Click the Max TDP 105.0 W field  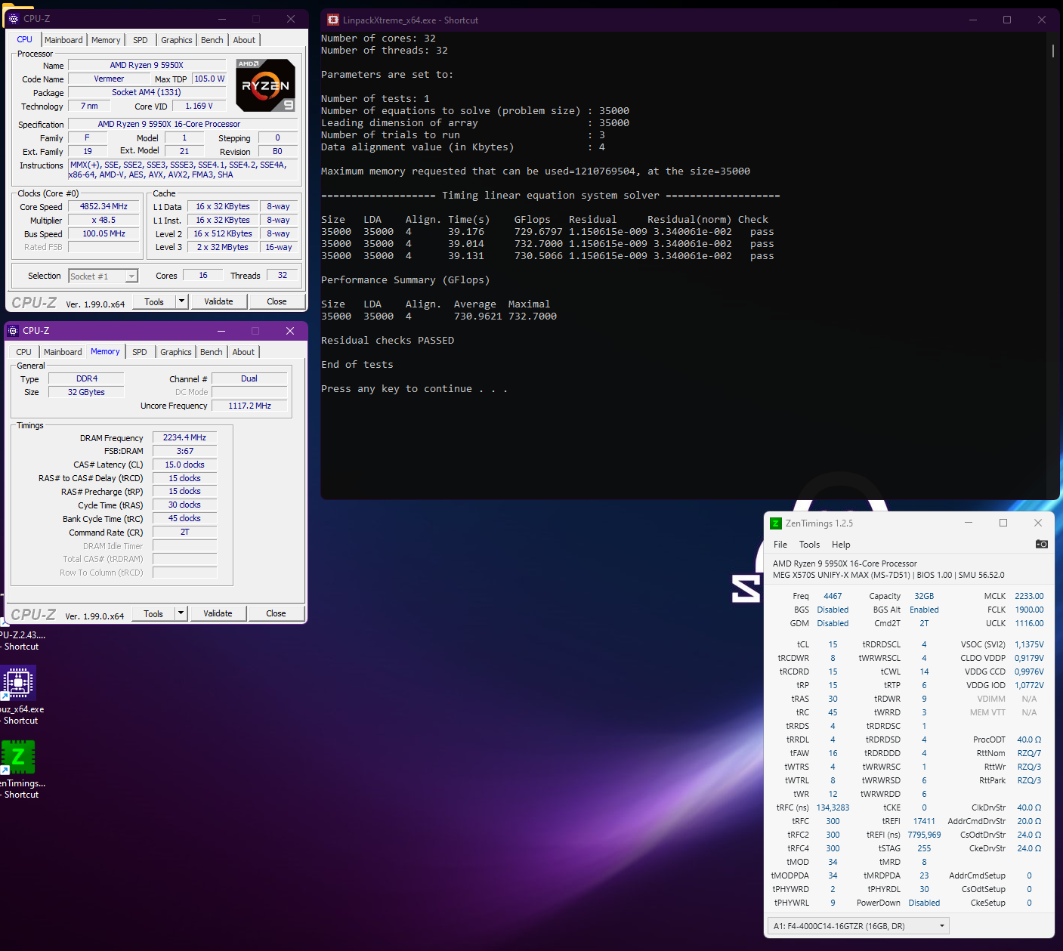(209, 79)
